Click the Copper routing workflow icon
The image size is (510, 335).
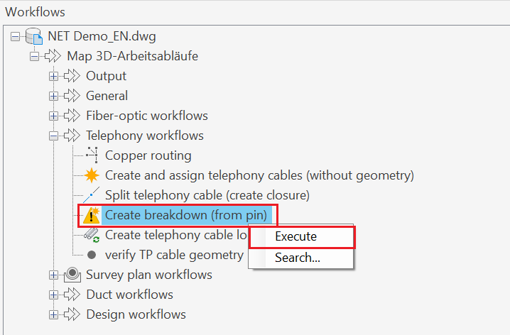91,155
